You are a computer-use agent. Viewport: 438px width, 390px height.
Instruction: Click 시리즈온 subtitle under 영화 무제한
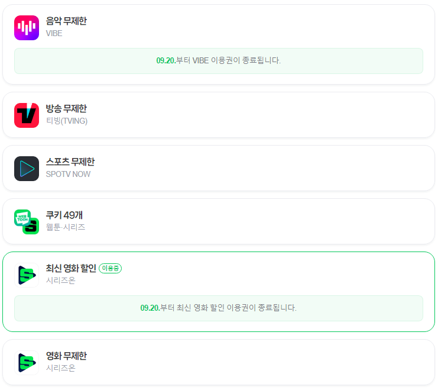click(61, 368)
